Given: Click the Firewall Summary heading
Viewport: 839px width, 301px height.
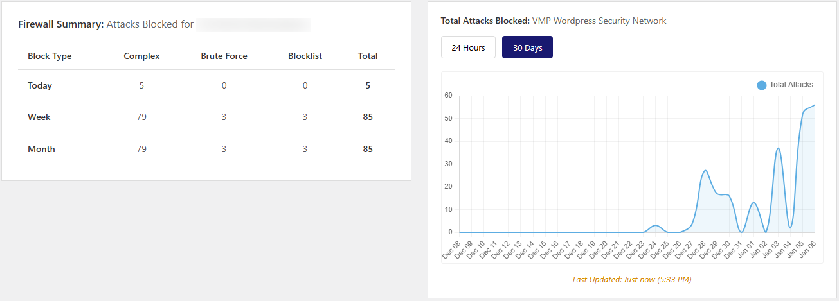Looking at the screenshot, I should click(x=60, y=25).
